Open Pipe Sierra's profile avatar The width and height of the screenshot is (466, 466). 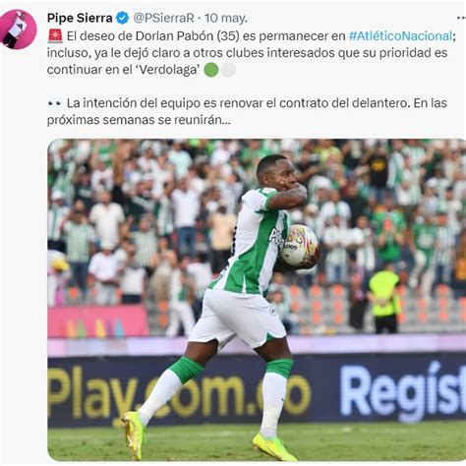[18, 29]
